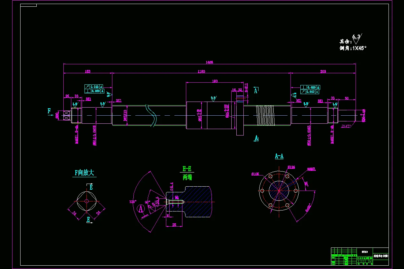Click the Ø126 diameter label
The height and width of the screenshot is (269, 404).
click(291, 167)
